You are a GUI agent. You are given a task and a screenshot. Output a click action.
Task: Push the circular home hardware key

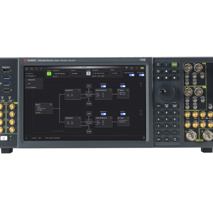158,71
